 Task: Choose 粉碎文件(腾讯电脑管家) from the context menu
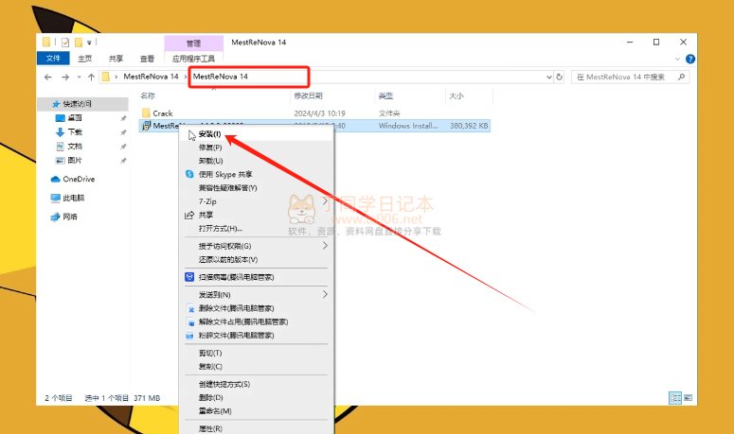[257, 336]
